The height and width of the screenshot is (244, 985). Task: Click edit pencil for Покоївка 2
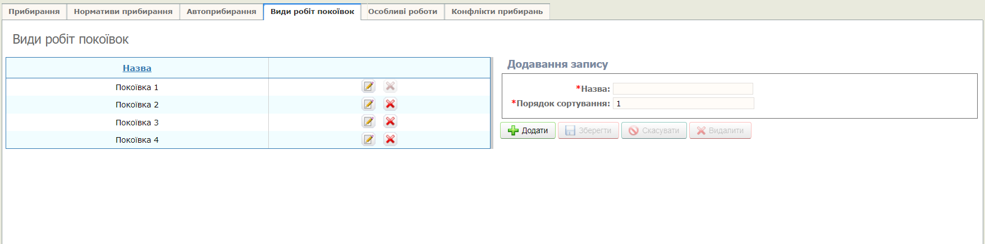368,104
